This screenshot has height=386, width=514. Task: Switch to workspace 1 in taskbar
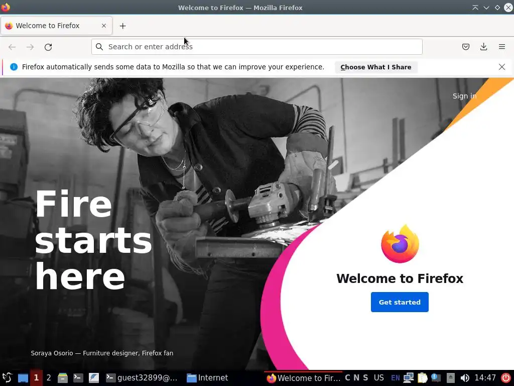(x=36, y=378)
